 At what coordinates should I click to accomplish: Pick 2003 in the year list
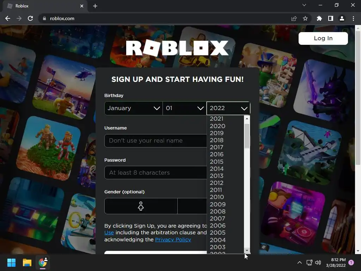click(x=225, y=247)
